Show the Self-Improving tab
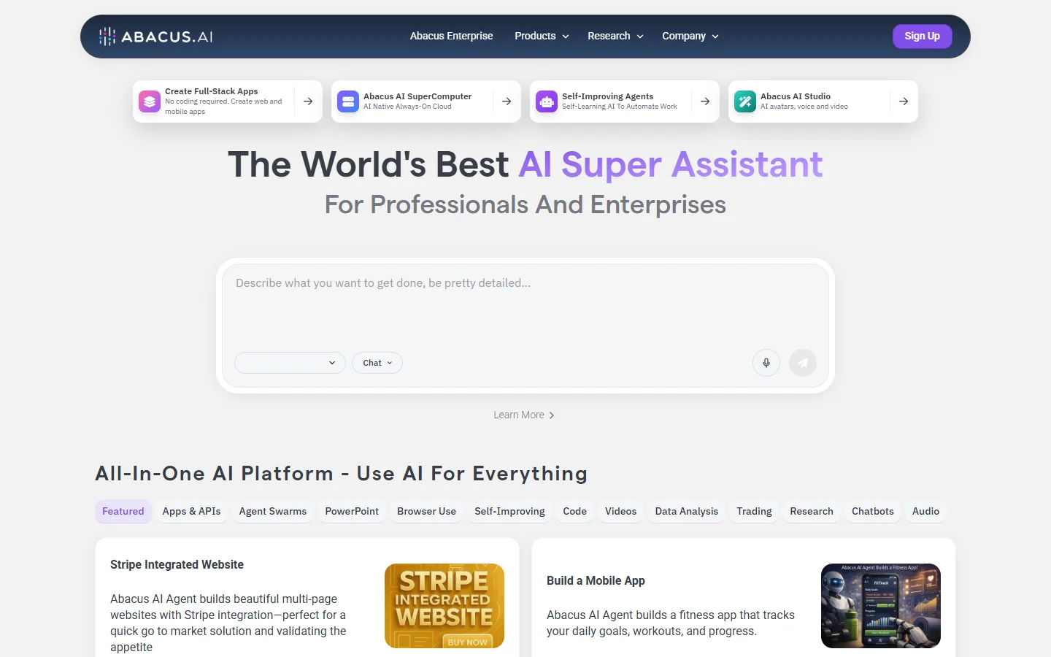The image size is (1051, 657). pyautogui.click(x=509, y=512)
